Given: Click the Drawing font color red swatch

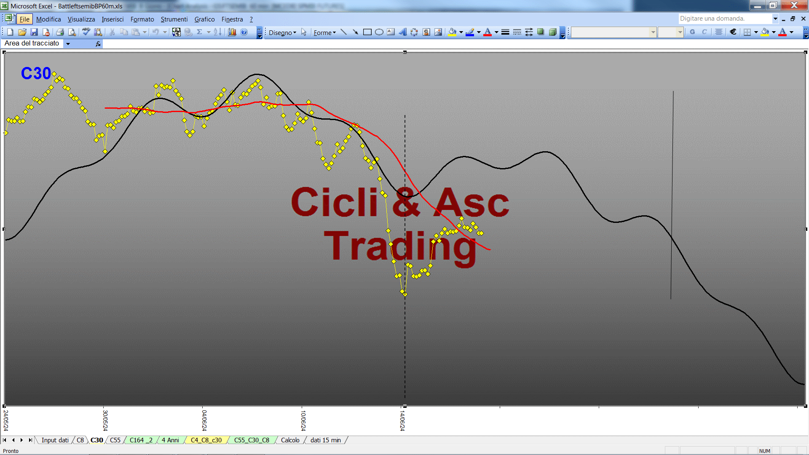Looking at the screenshot, I should click(488, 32).
